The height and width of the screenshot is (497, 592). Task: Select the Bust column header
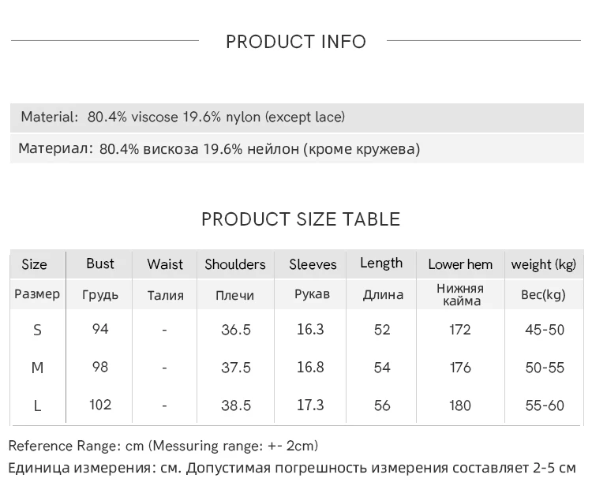click(100, 263)
